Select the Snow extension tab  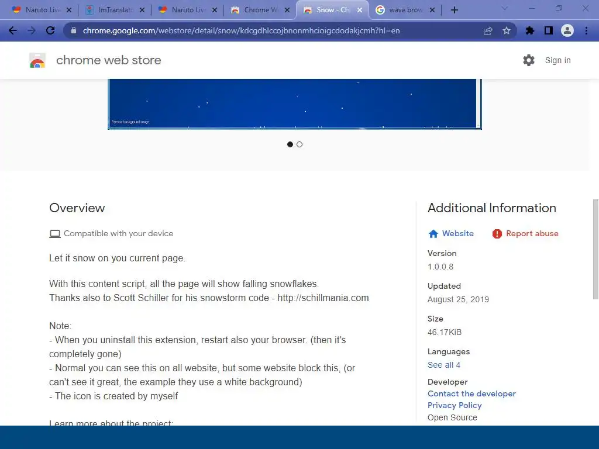[332, 10]
